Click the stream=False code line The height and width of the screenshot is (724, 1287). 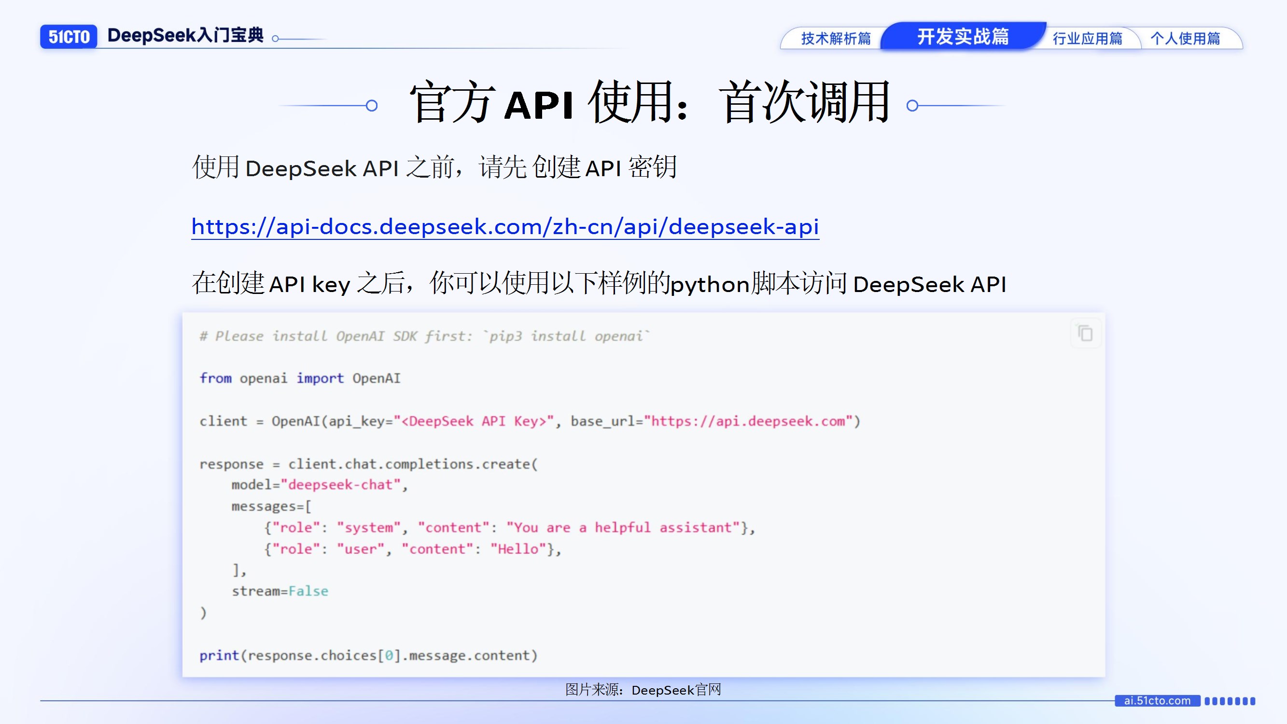tap(280, 591)
